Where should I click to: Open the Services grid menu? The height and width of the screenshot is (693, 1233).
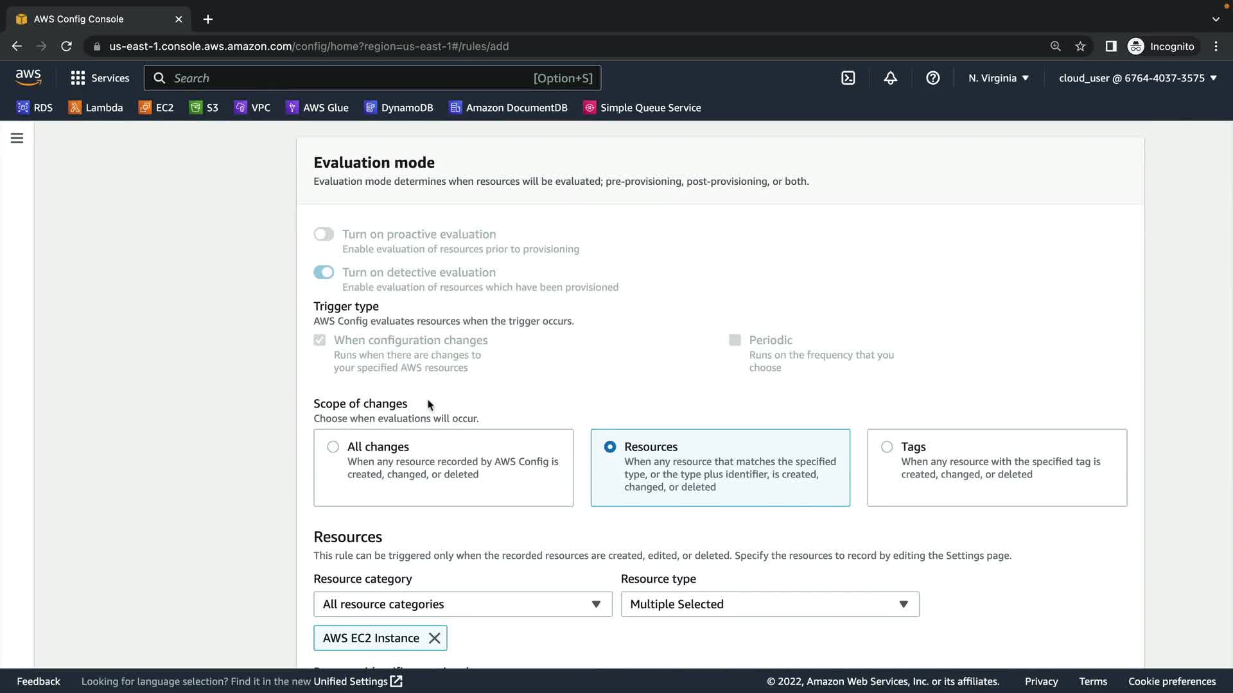click(100, 78)
